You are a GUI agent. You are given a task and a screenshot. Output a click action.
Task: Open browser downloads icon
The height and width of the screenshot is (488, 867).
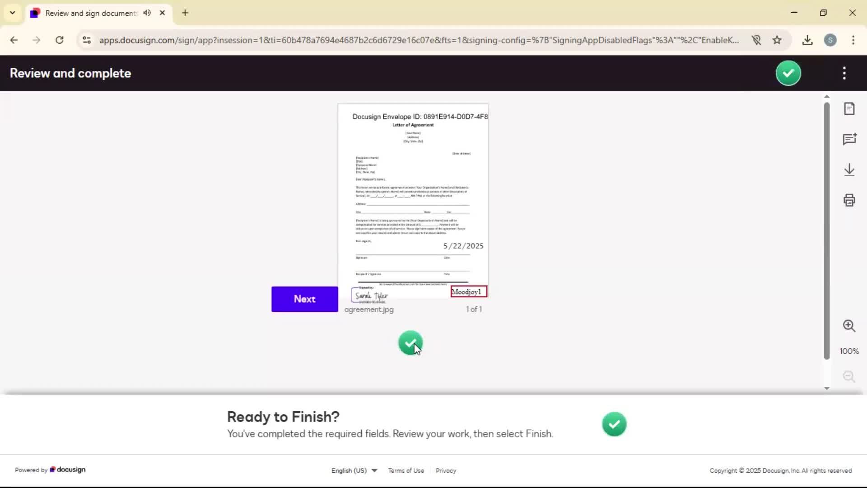[807, 40]
